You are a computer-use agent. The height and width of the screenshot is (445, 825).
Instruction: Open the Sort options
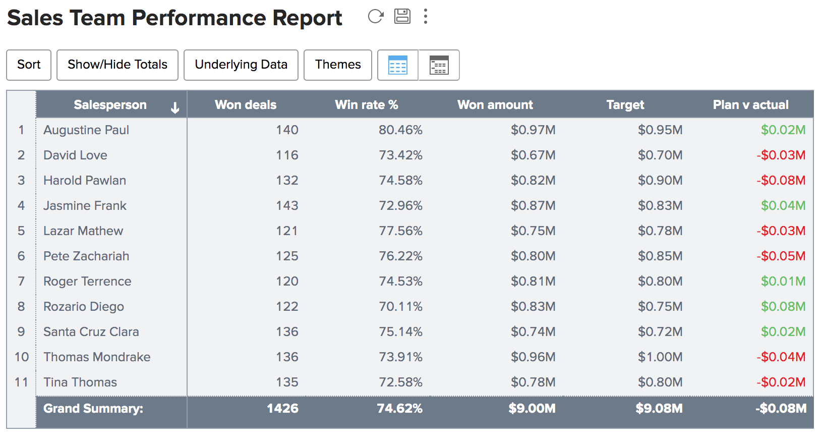pos(29,65)
